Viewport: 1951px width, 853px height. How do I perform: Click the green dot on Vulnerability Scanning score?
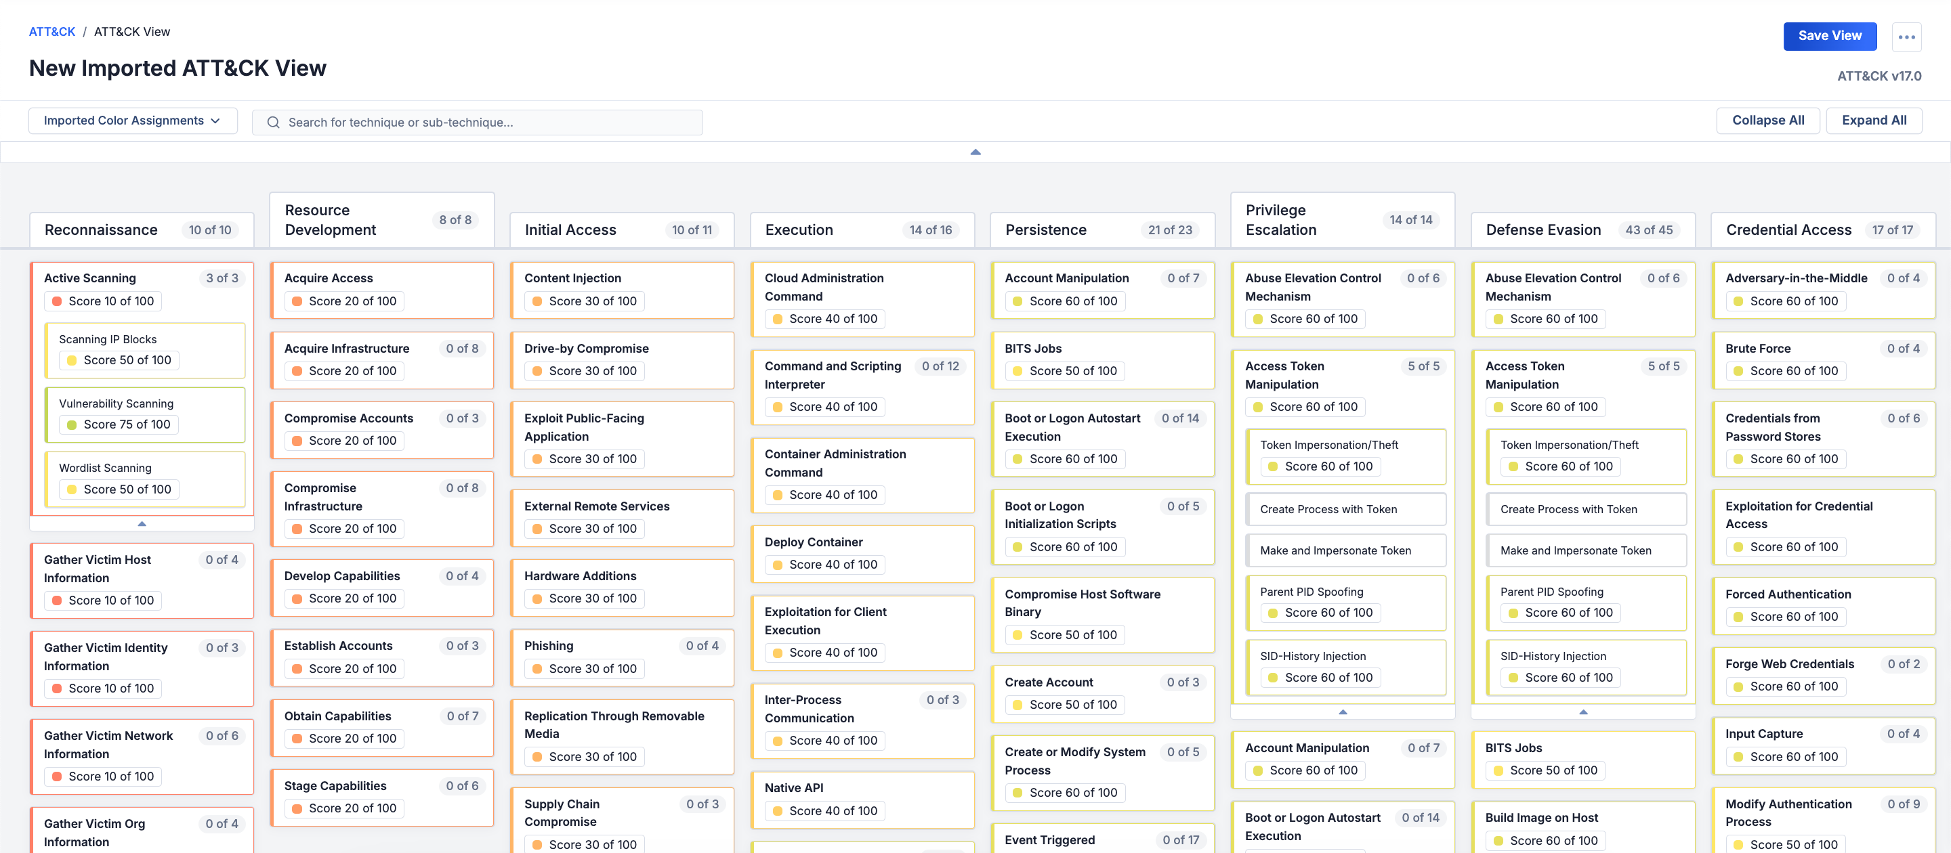point(72,424)
